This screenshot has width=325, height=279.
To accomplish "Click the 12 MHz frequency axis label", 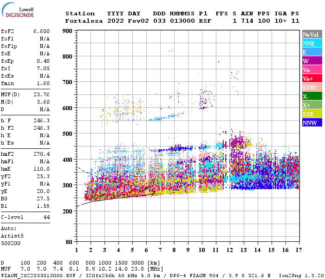I will [x=230, y=250].
